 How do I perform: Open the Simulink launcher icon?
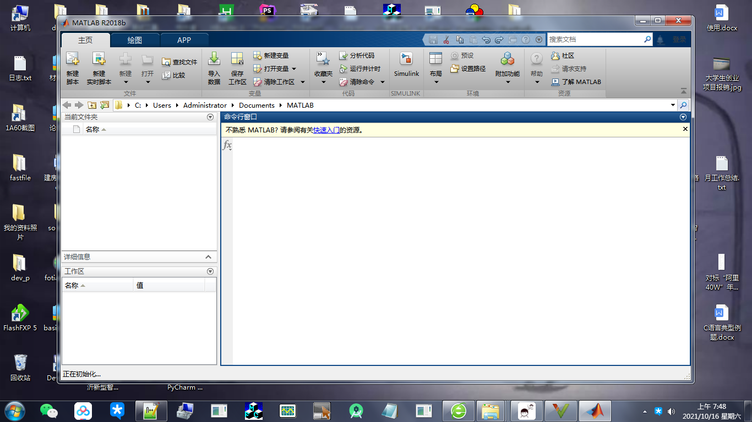coord(406,59)
